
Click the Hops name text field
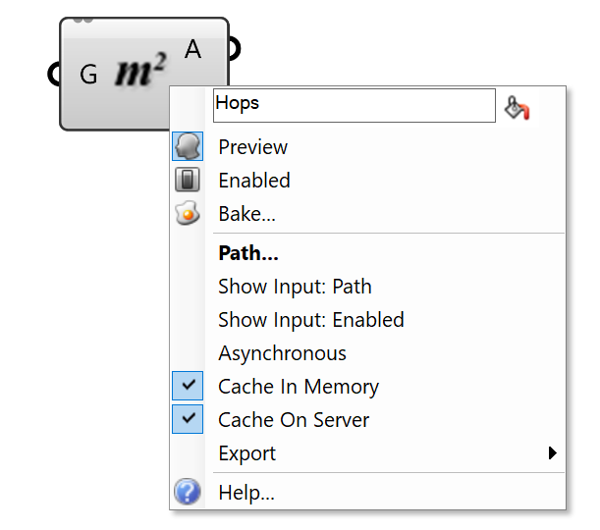click(354, 106)
